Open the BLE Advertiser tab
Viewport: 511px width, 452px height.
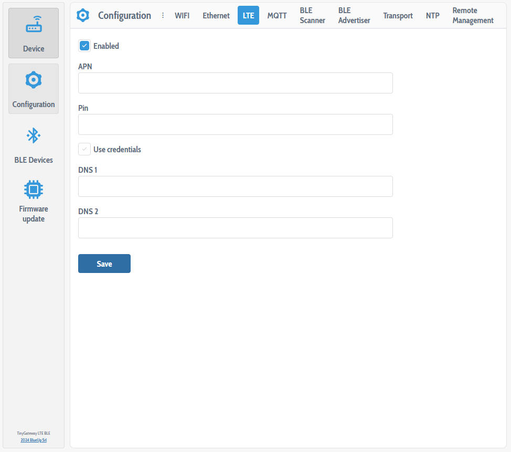pos(354,16)
